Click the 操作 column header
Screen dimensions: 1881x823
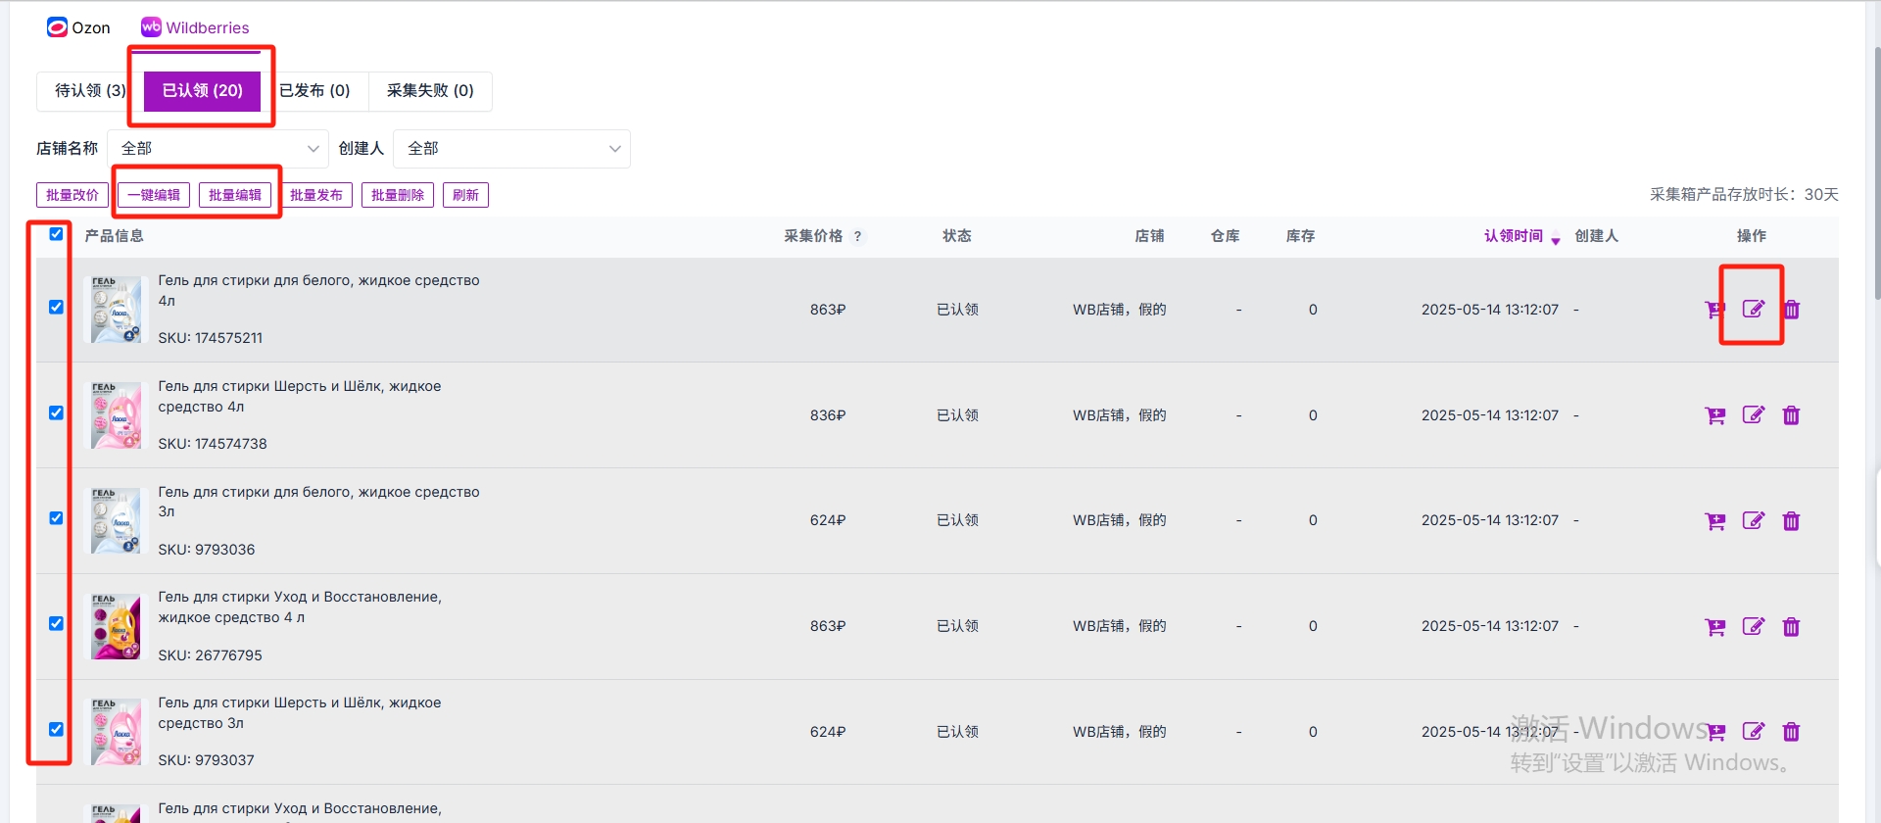click(x=1752, y=236)
